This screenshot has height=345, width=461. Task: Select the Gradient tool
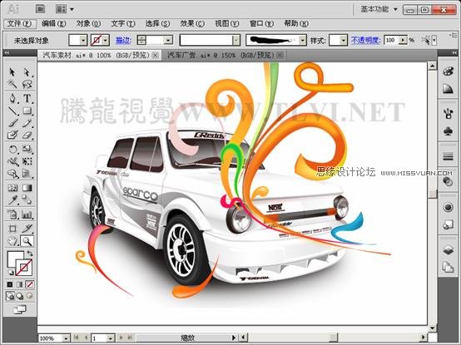coord(27,188)
